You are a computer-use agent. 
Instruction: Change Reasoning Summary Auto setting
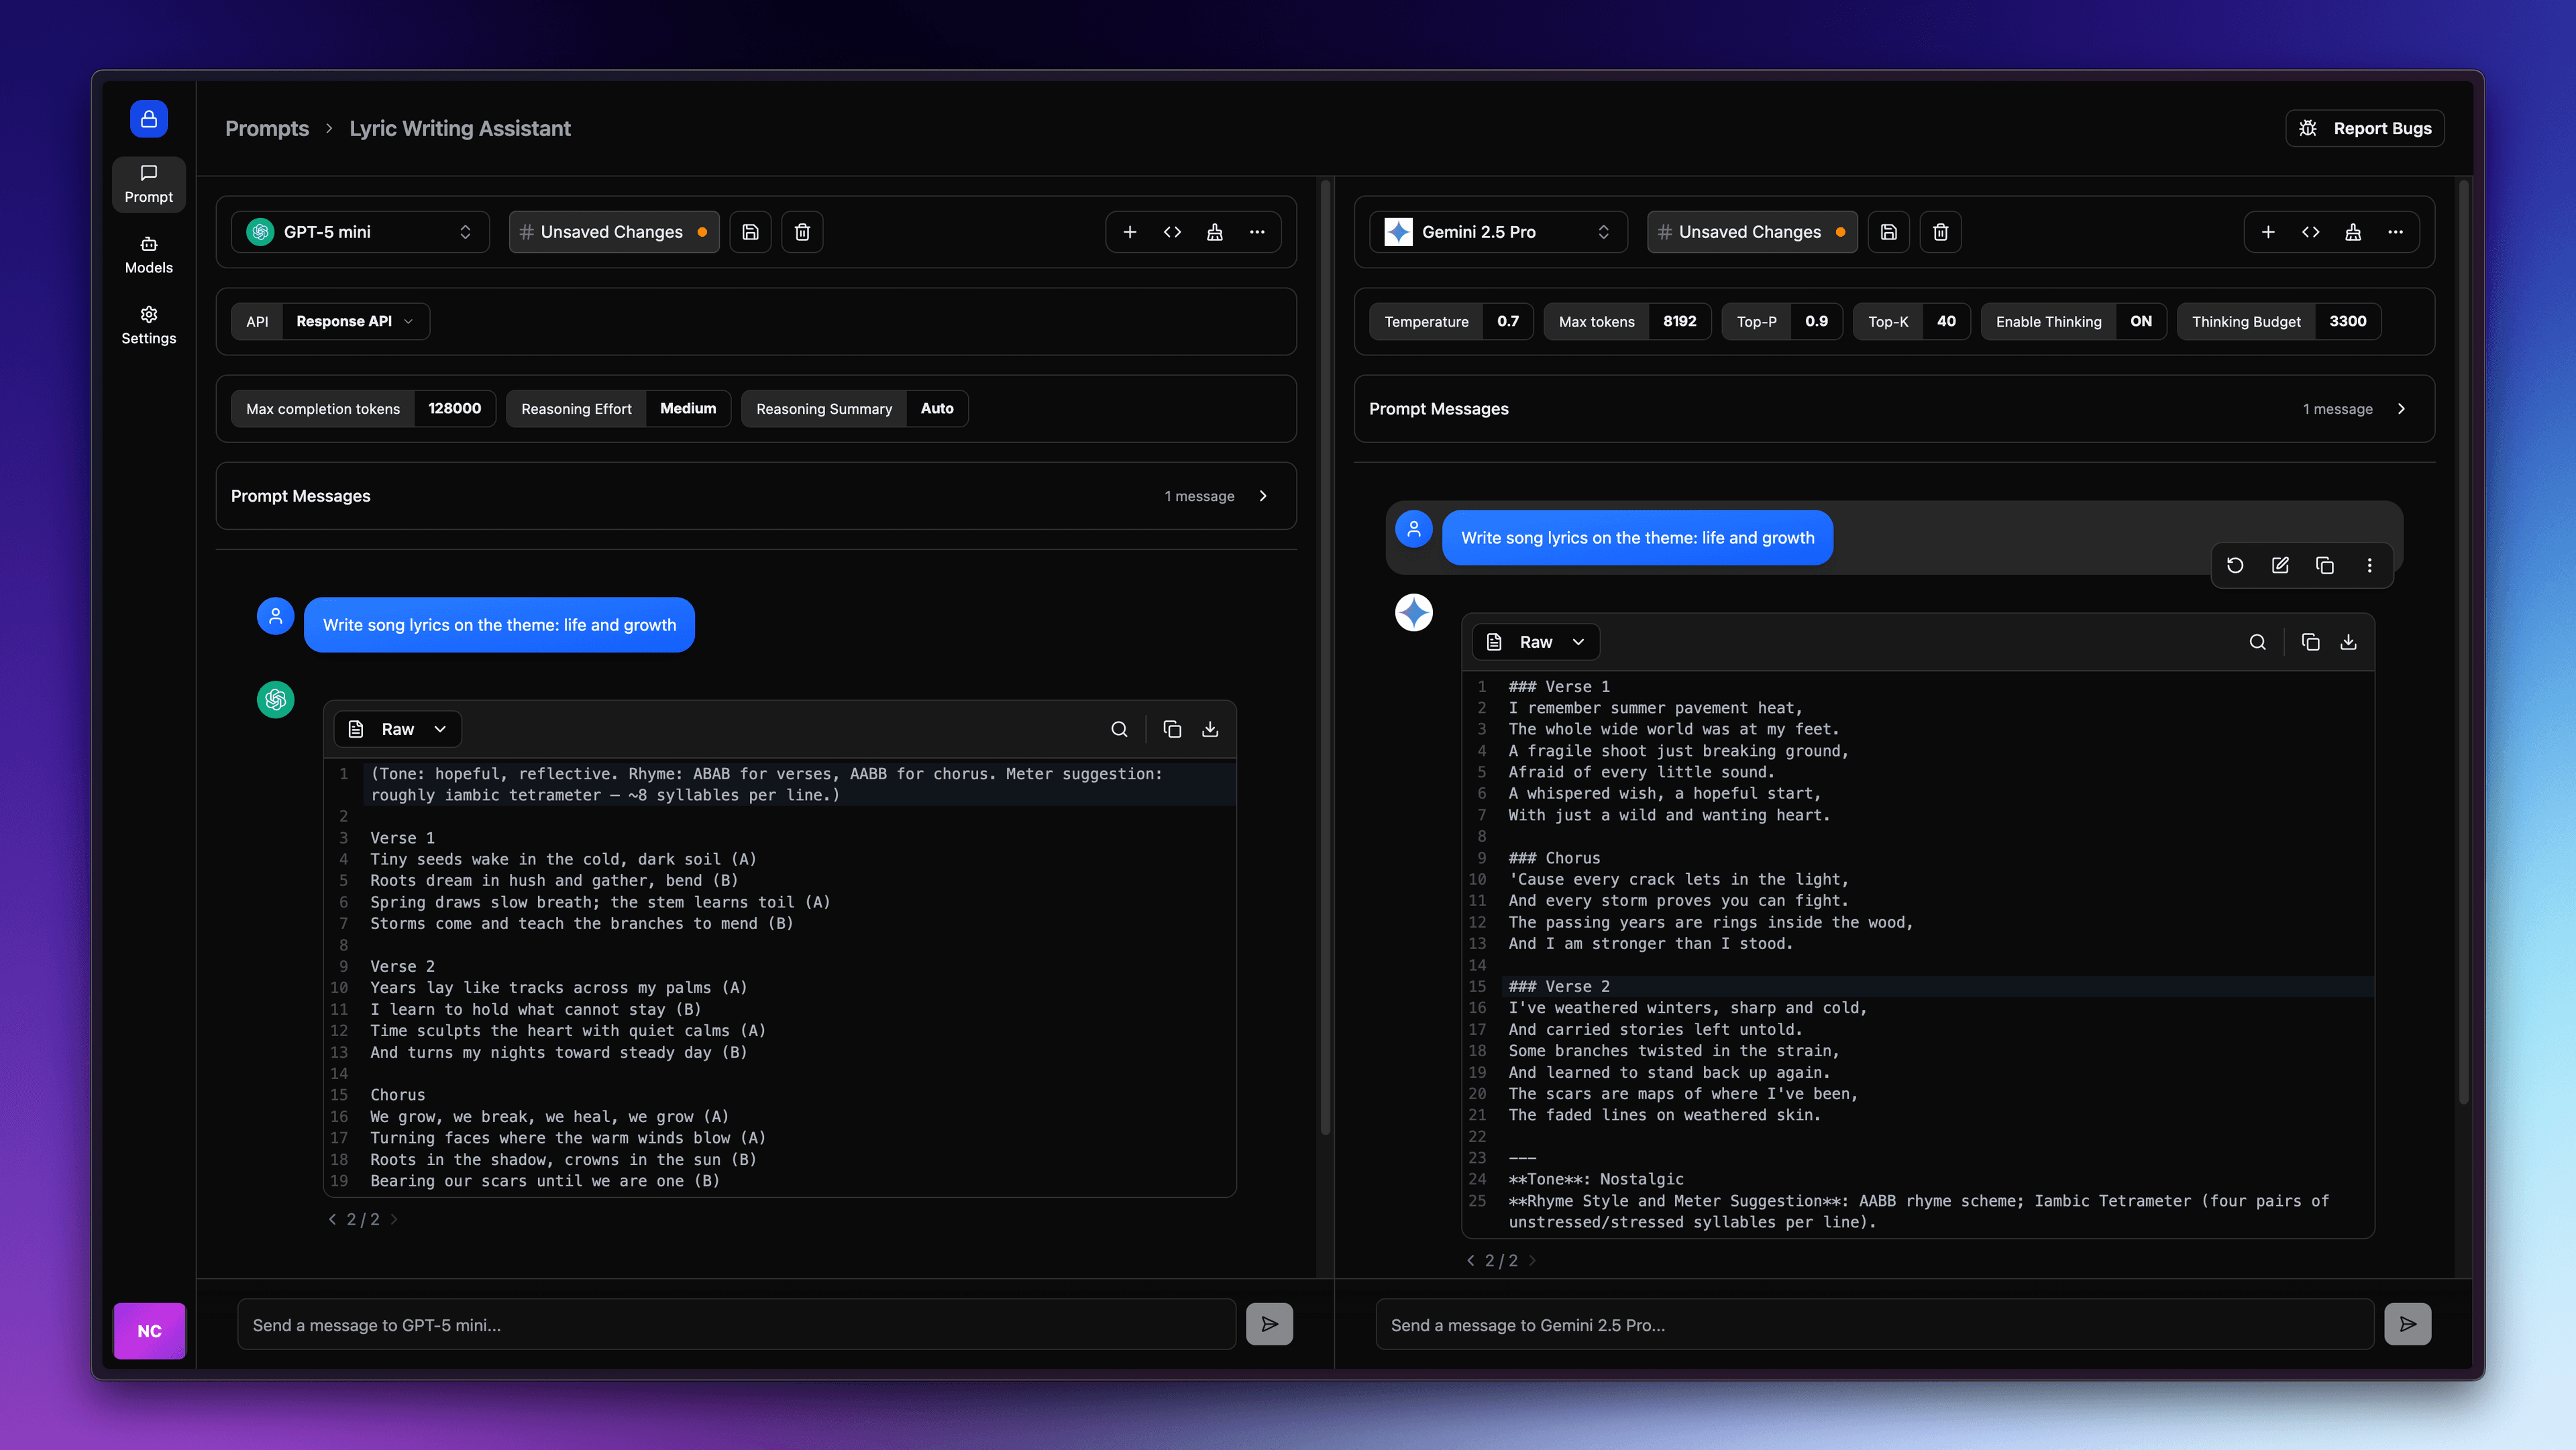[x=936, y=408]
